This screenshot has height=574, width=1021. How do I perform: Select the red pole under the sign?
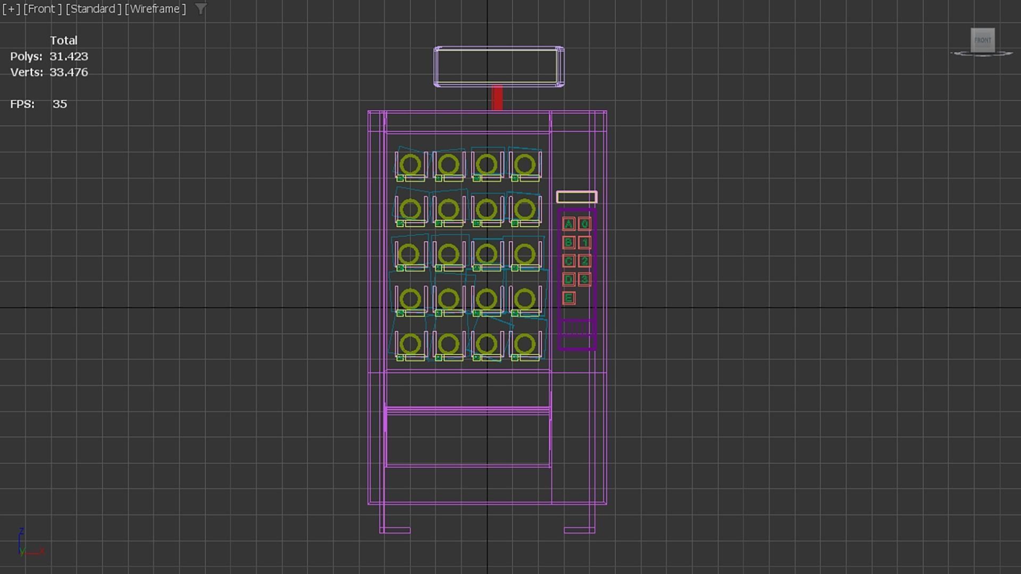497,98
